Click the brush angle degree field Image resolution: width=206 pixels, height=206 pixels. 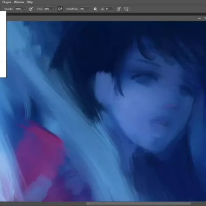pos(109,9)
